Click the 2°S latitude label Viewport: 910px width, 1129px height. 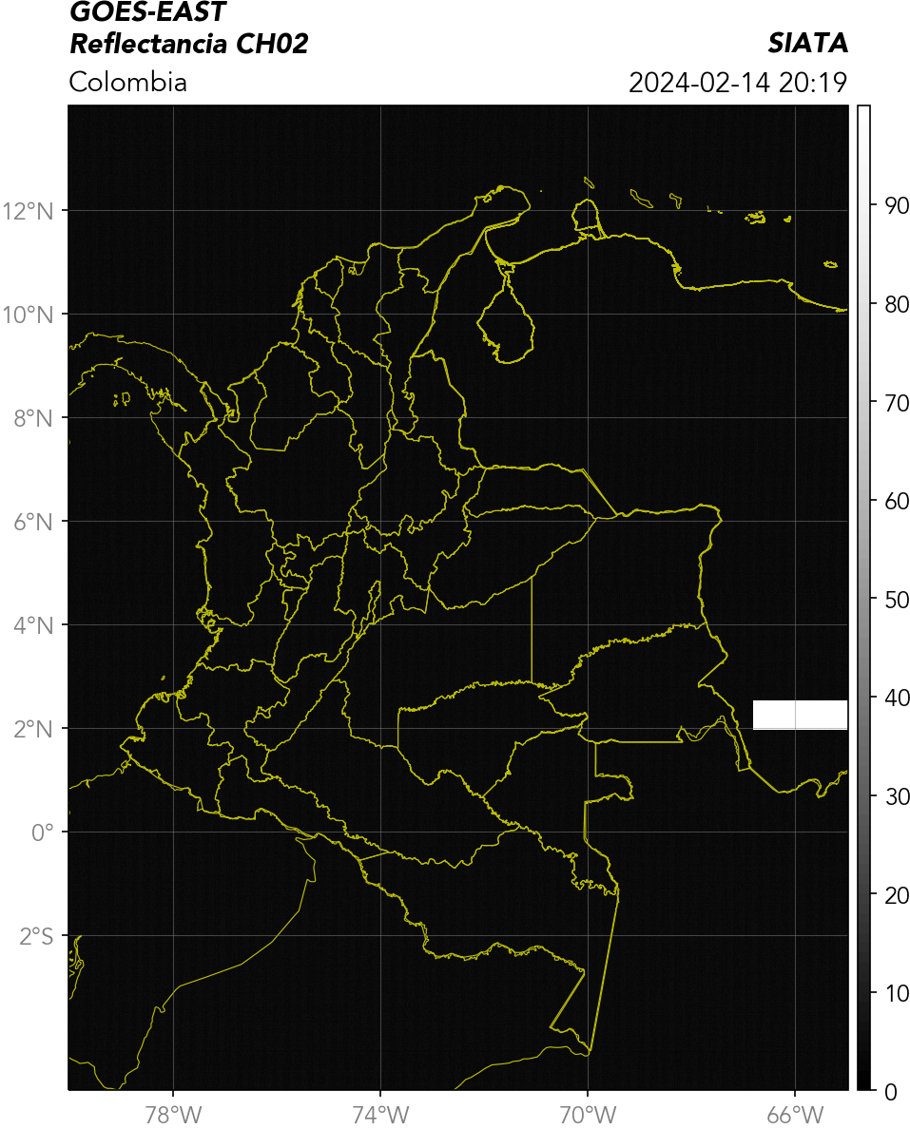[36, 937]
